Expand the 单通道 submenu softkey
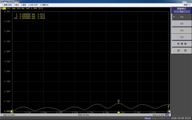The height and width of the screenshot is (120, 192). pyautogui.click(x=182, y=44)
